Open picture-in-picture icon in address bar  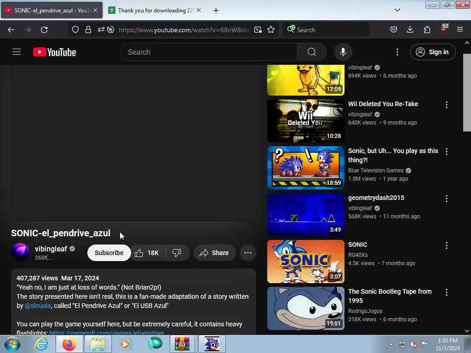258,30
